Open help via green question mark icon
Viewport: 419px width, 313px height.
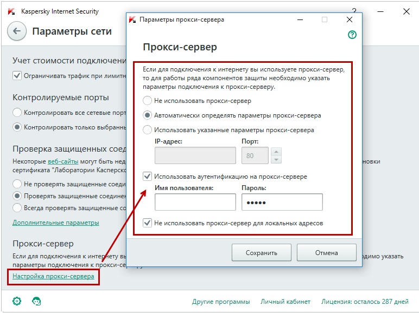click(x=352, y=35)
